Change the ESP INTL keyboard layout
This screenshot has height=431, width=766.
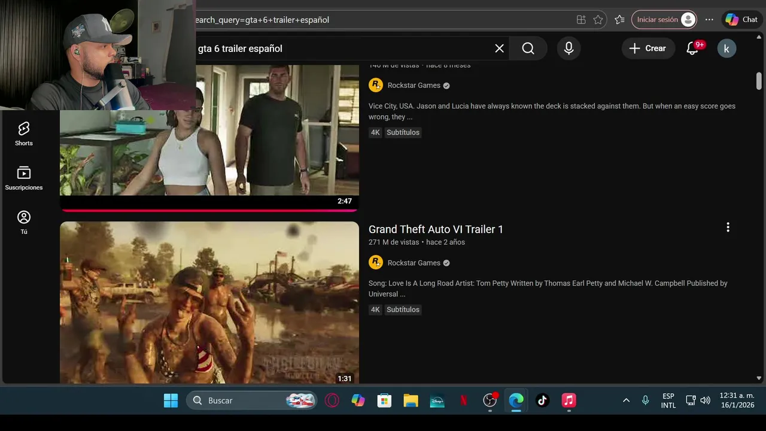tap(668, 400)
